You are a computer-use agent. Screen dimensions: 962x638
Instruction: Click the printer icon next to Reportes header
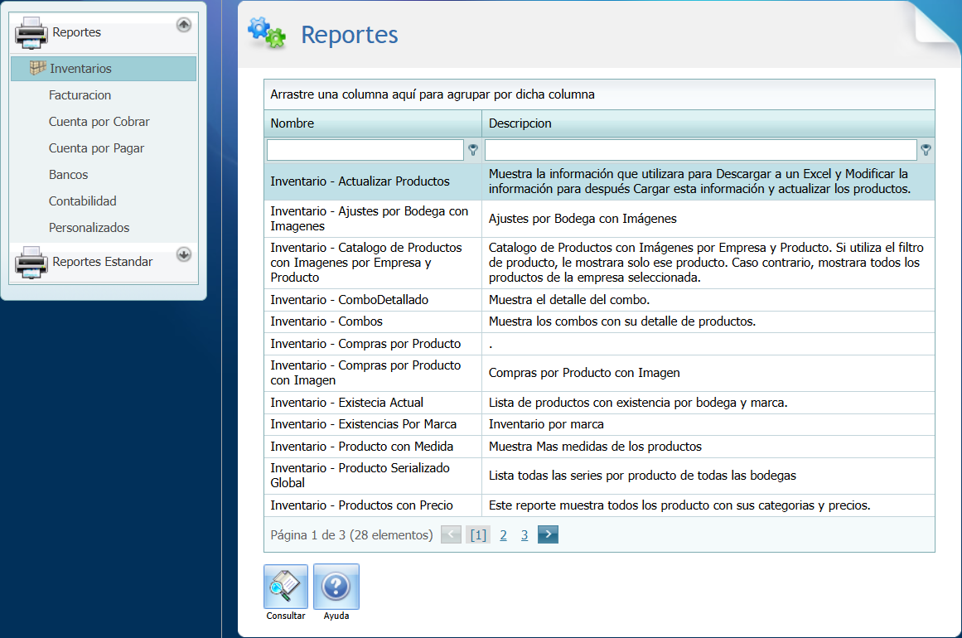tap(31, 32)
